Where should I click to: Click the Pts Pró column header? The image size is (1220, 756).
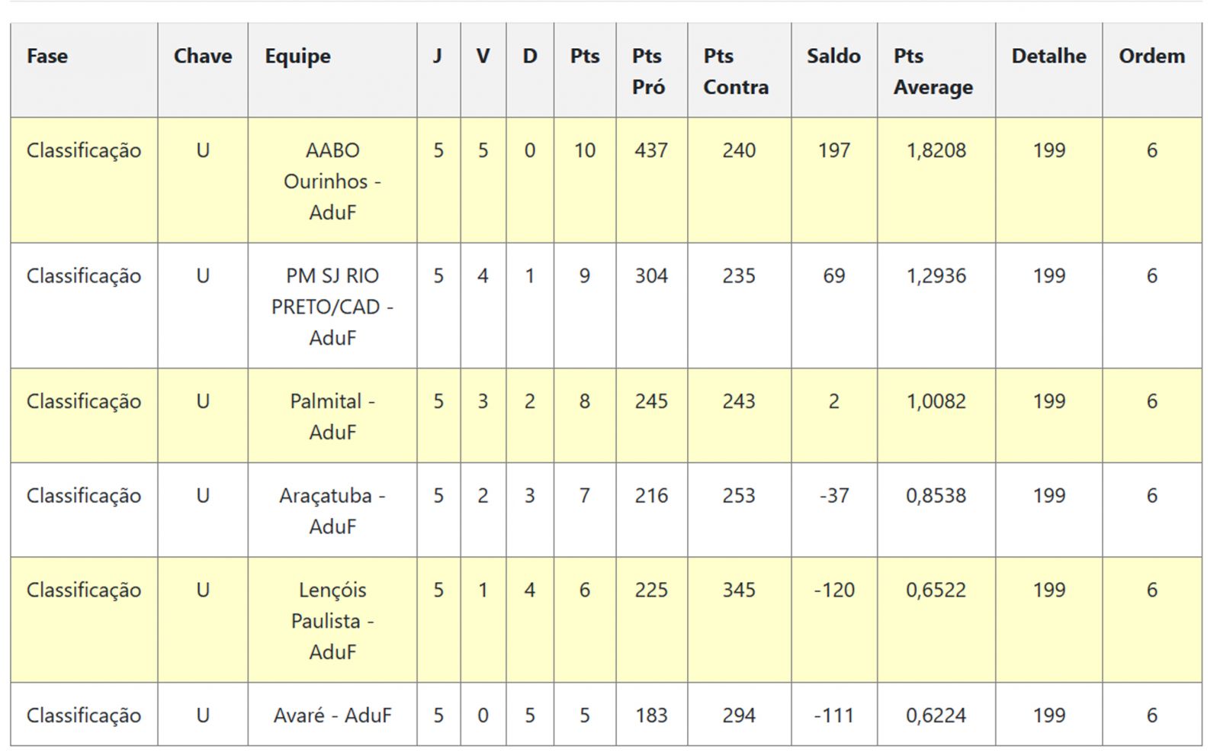tap(648, 71)
